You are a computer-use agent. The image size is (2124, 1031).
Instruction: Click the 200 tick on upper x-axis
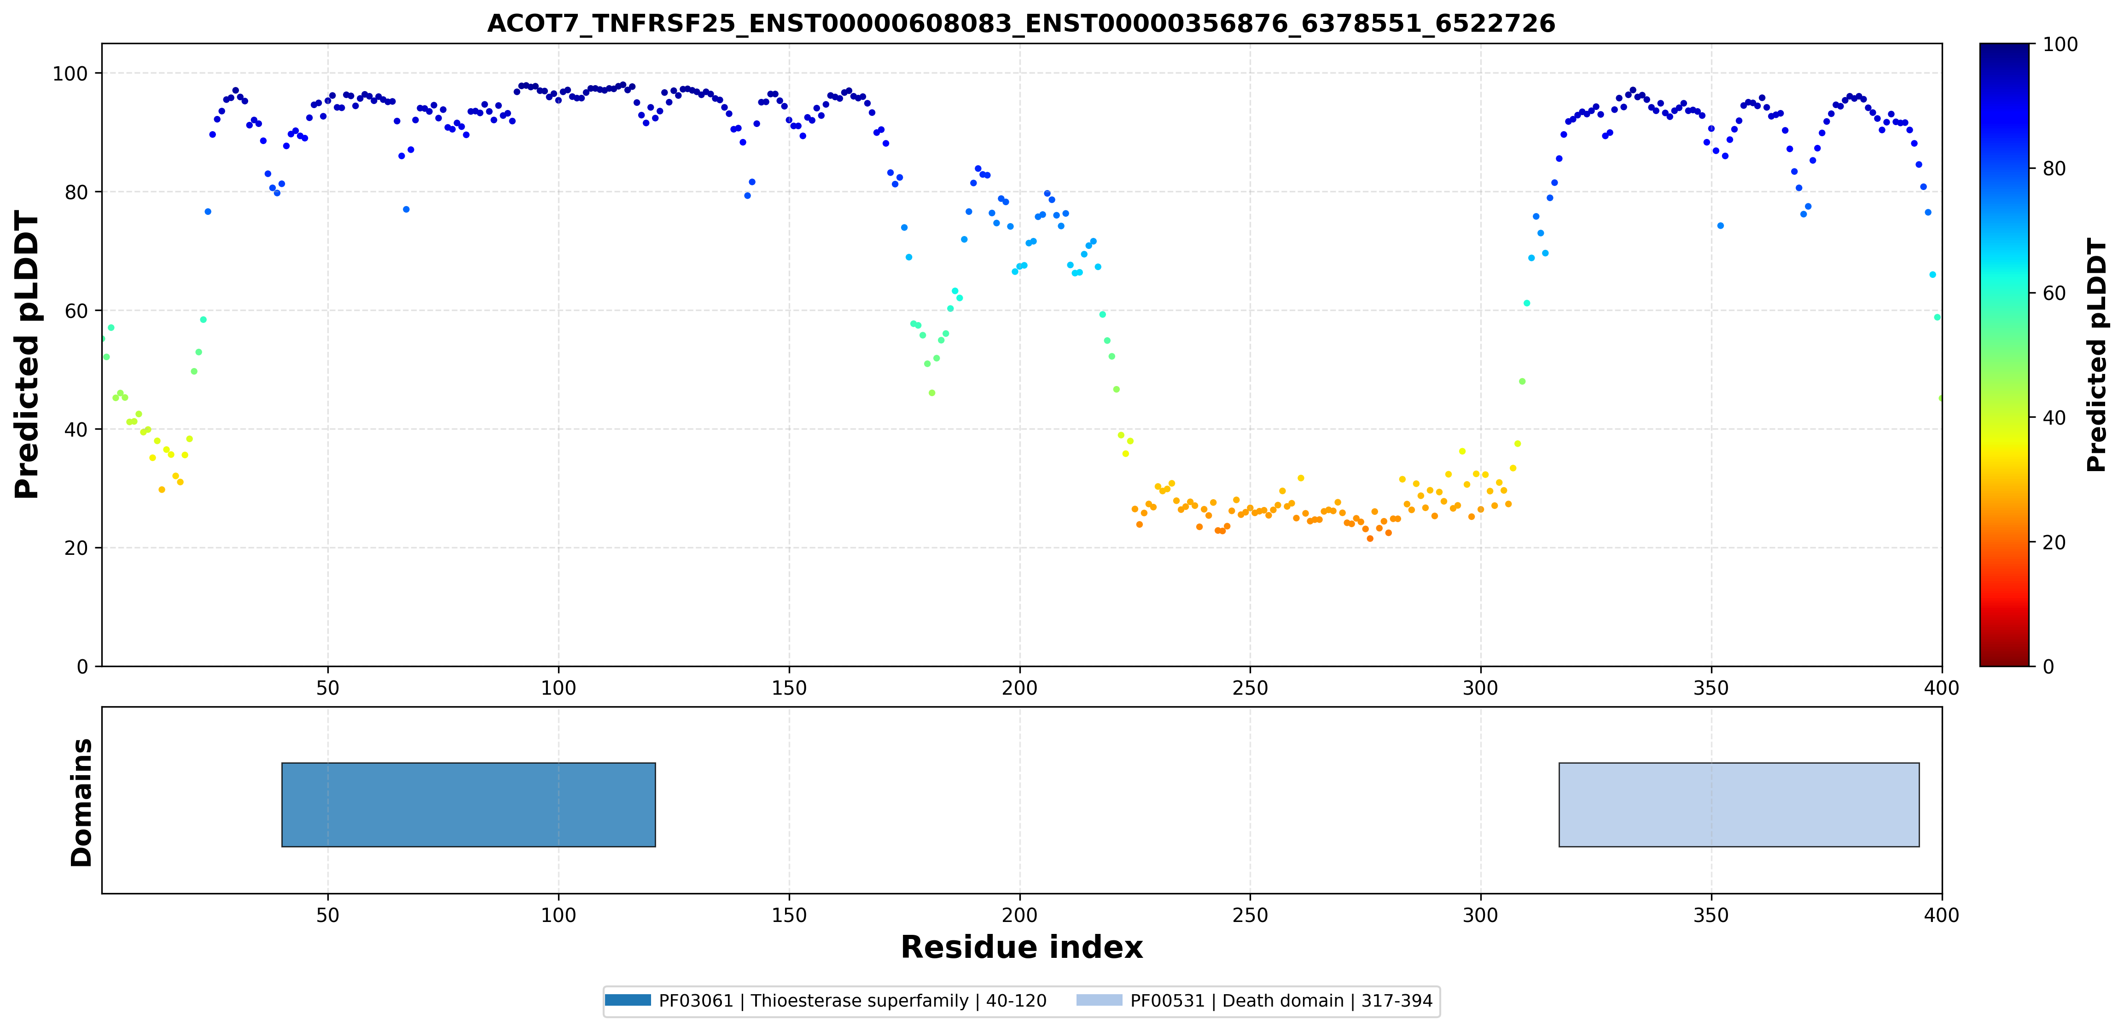tap(1019, 687)
